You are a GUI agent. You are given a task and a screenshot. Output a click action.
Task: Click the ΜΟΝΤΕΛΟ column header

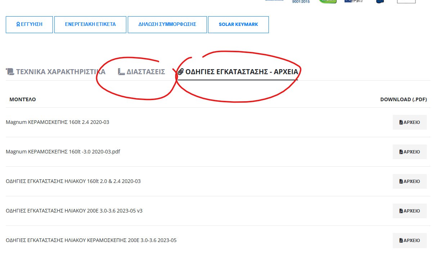(23, 99)
